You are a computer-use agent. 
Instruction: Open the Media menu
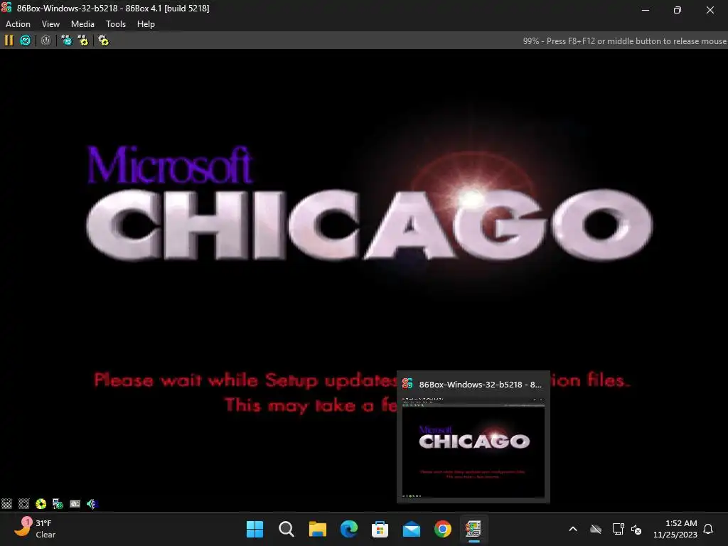[82, 24]
